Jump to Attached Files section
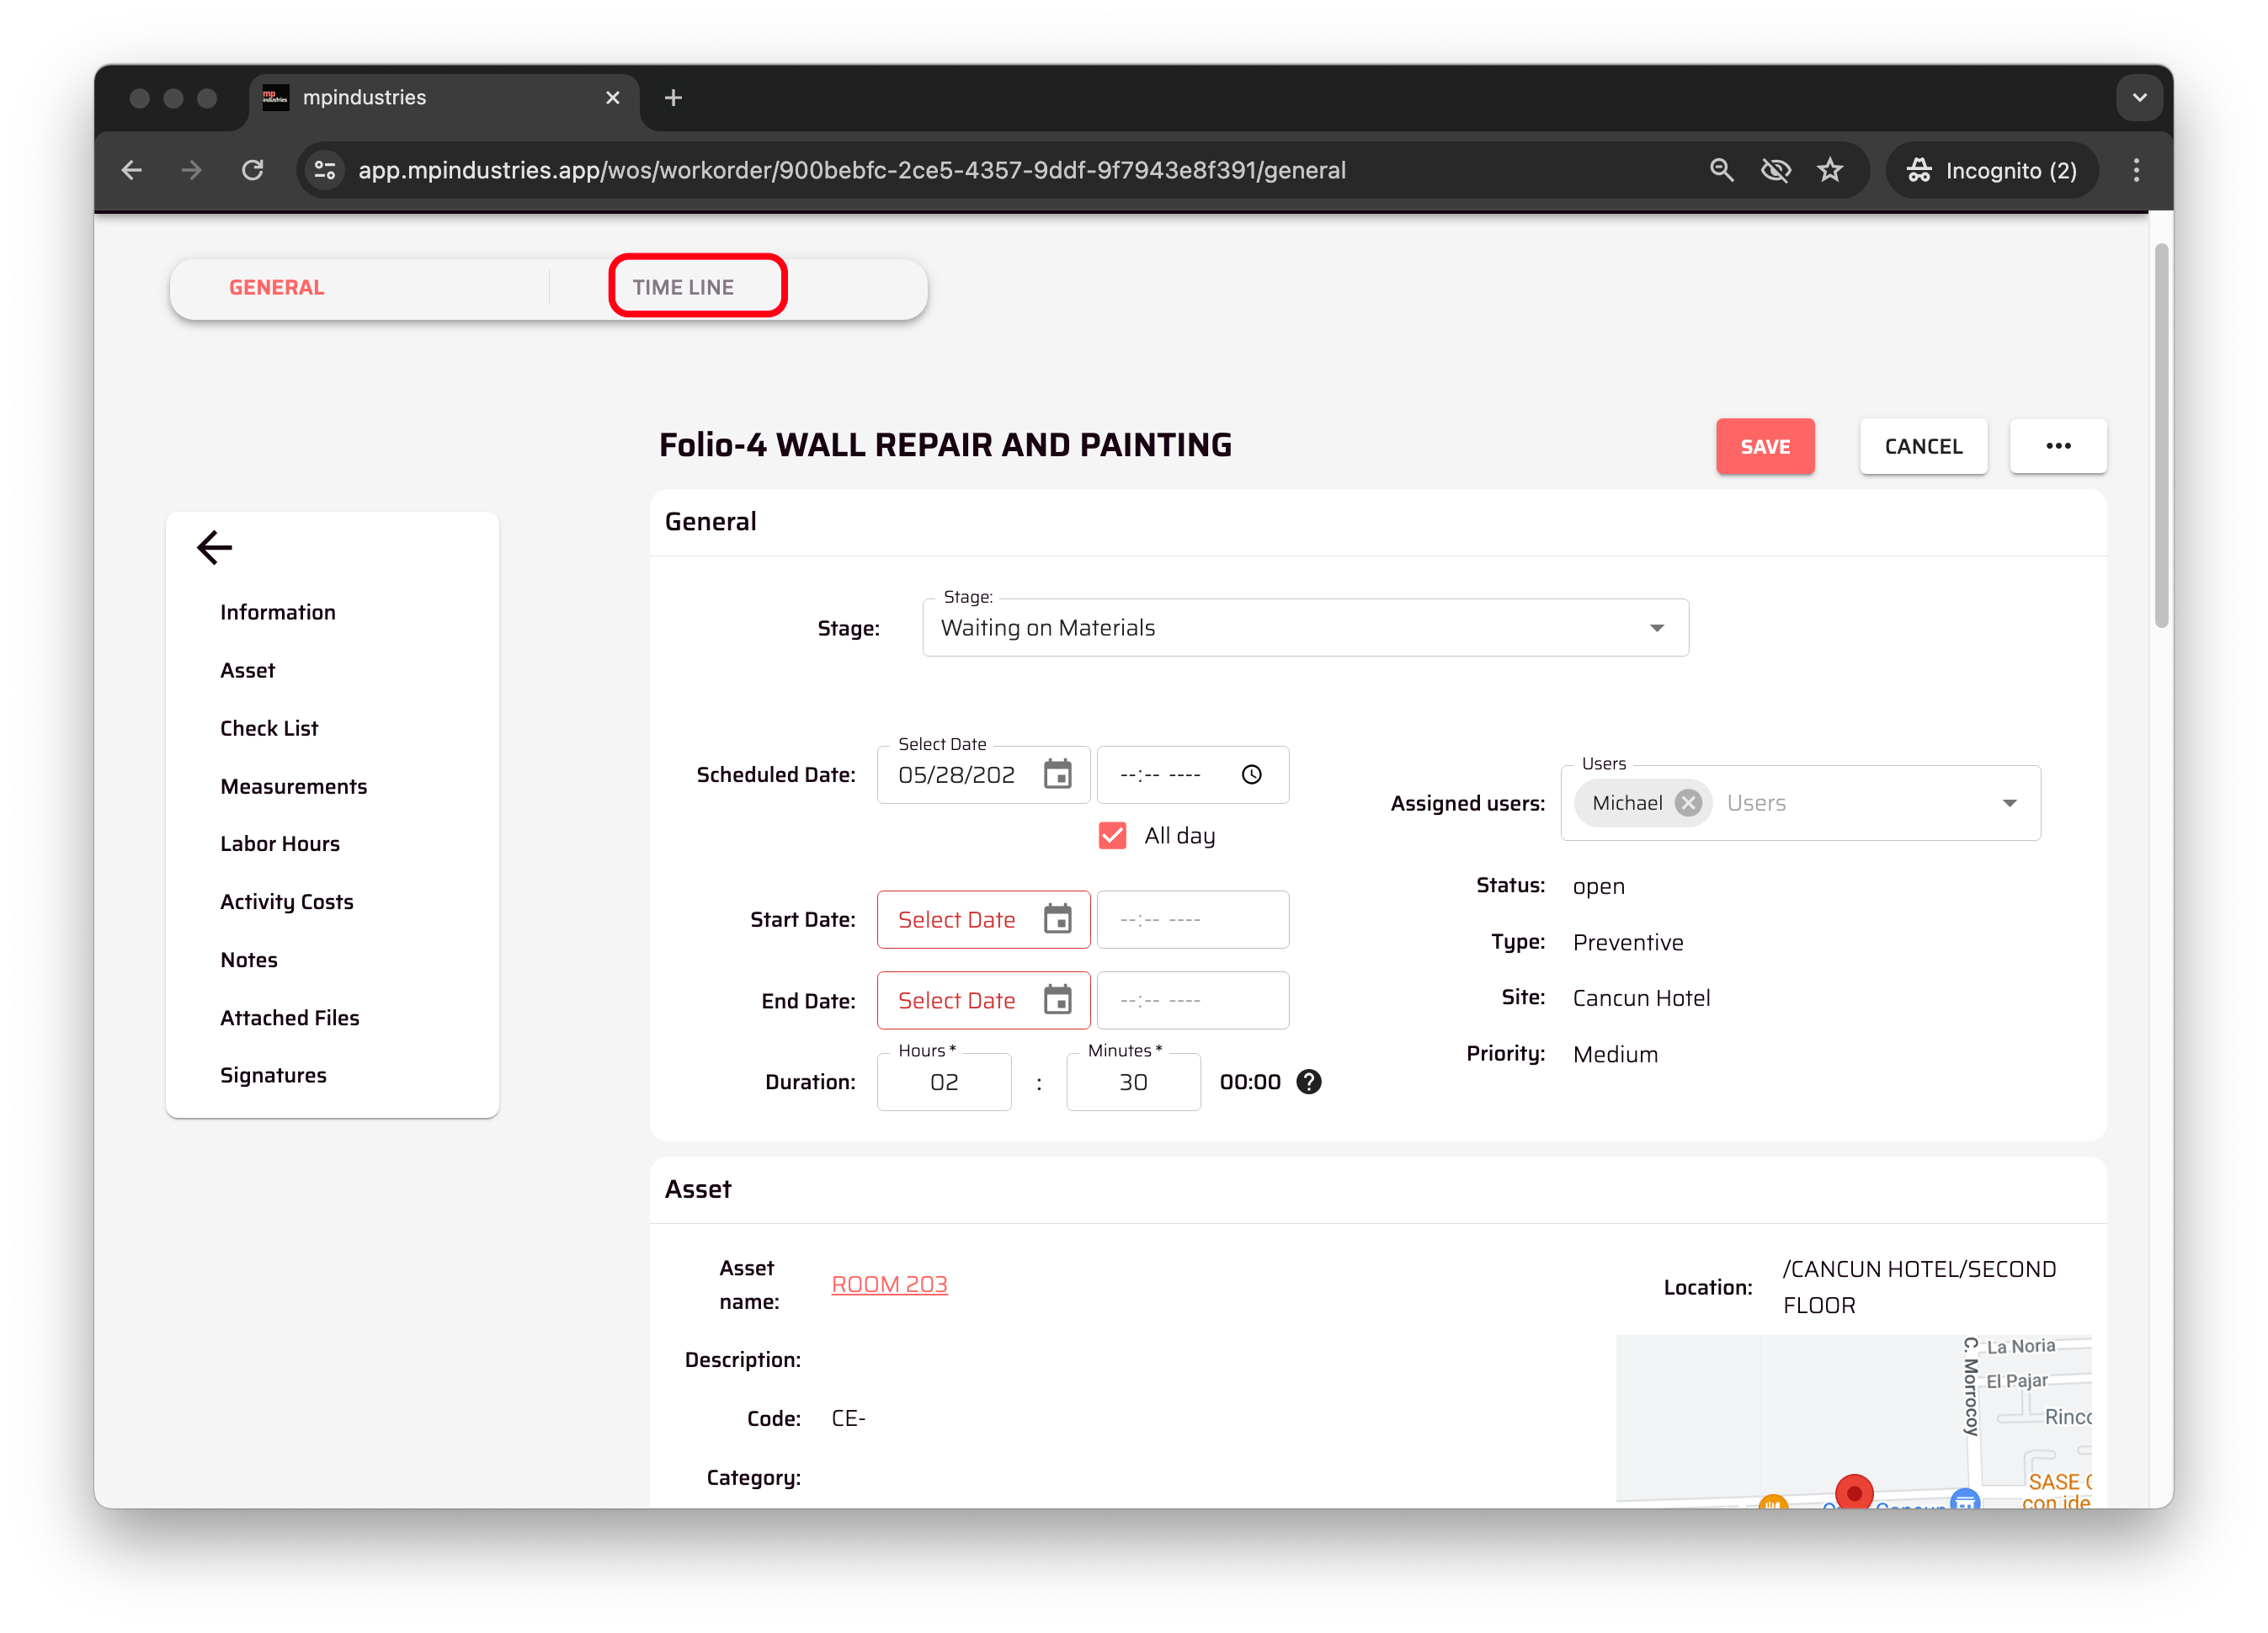The height and width of the screenshot is (1633, 2268). point(289,1018)
